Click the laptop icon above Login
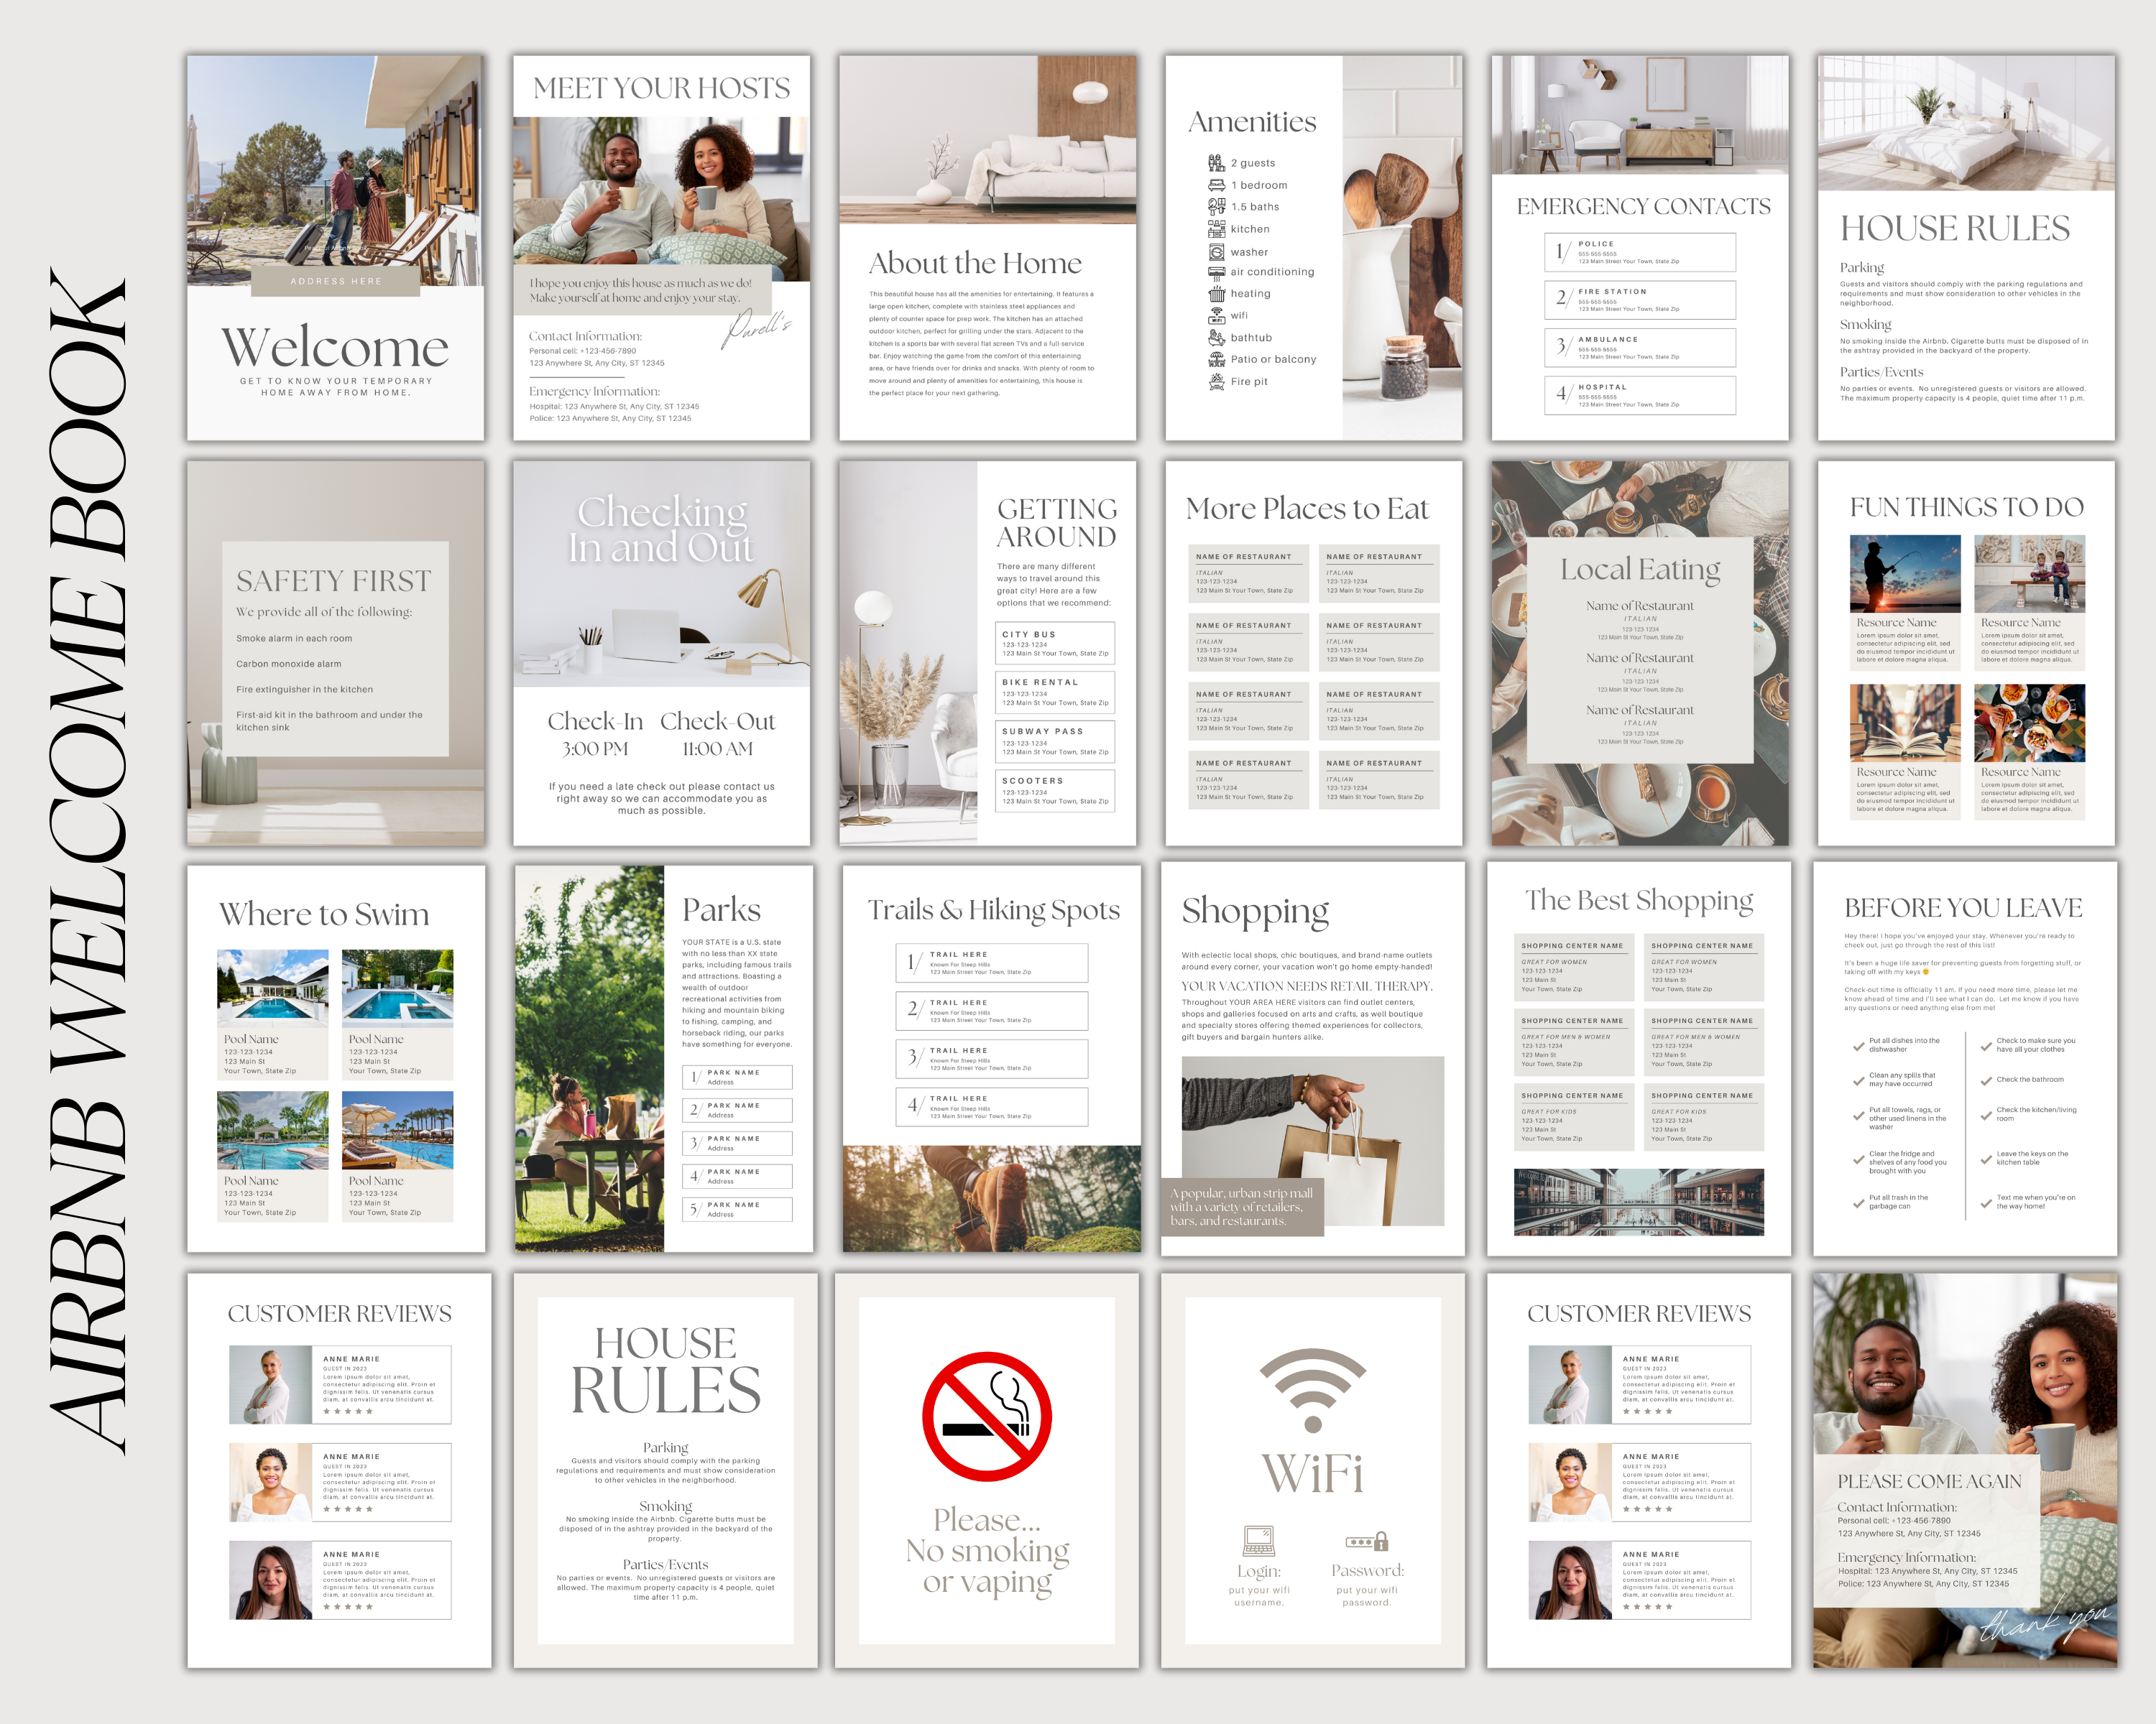 pos(1258,1540)
